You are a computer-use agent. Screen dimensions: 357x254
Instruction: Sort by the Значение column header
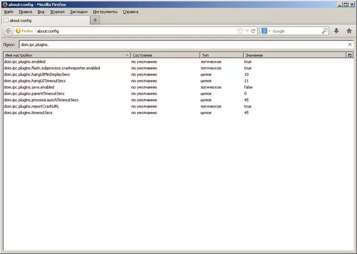point(295,55)
